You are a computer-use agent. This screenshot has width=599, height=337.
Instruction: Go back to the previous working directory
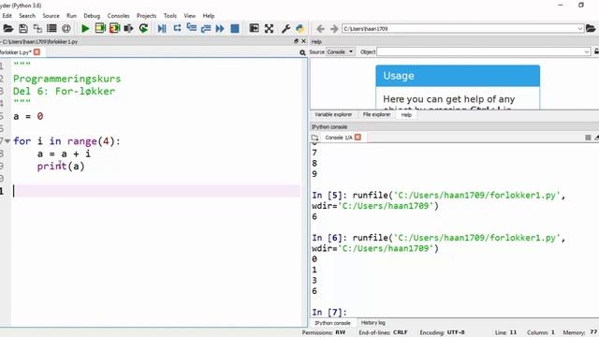point(320,29)
